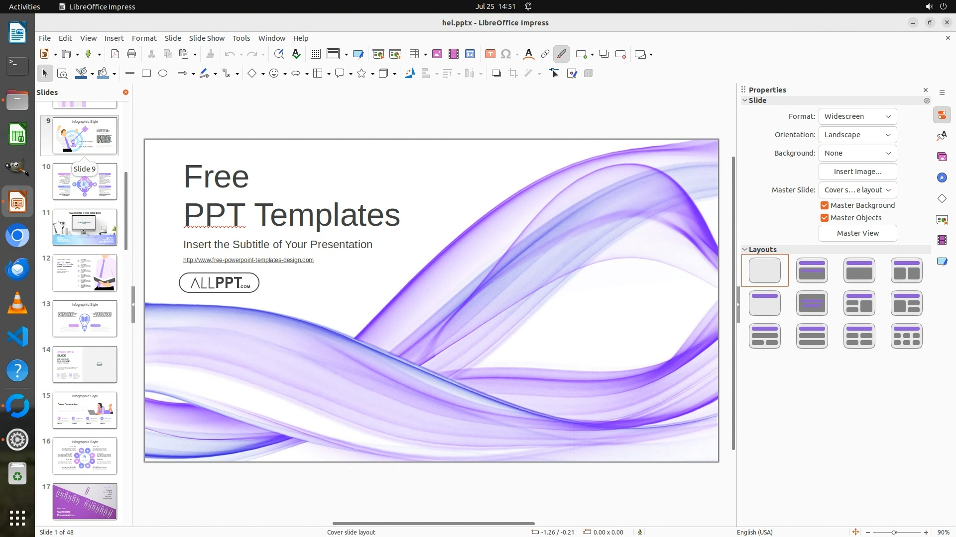
Task: Select the Rectangle drawing tool
Action: pyautogui.click(x=146, y=74)
